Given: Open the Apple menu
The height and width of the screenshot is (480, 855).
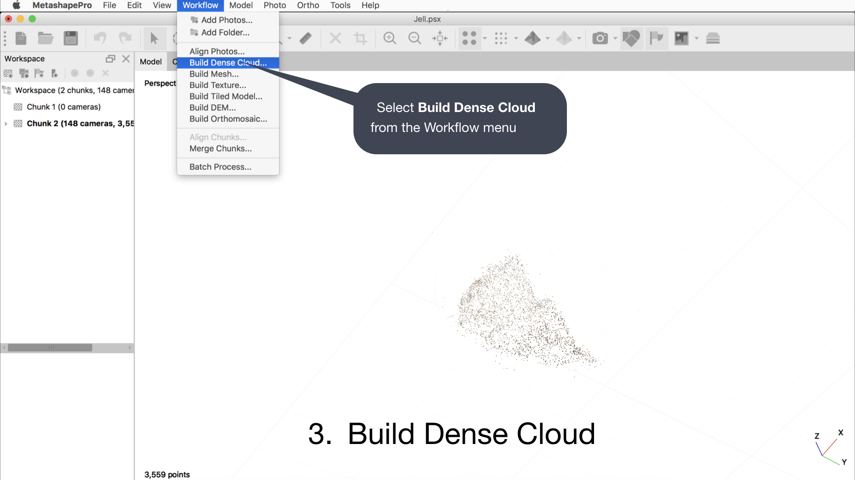Looking at the screenshot, I should pyautogui.click(x=16, y=5).
